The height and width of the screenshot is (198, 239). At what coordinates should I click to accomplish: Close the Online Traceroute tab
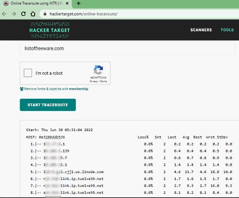[x=67, y=3]
